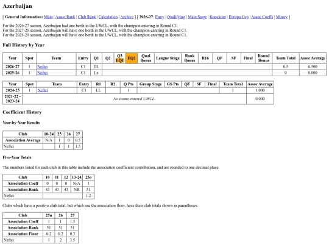The width and height of the screenshot is (329, 247).
Task: Click the Year-by-Year Results subheading
Action: [x=21, y=123]
